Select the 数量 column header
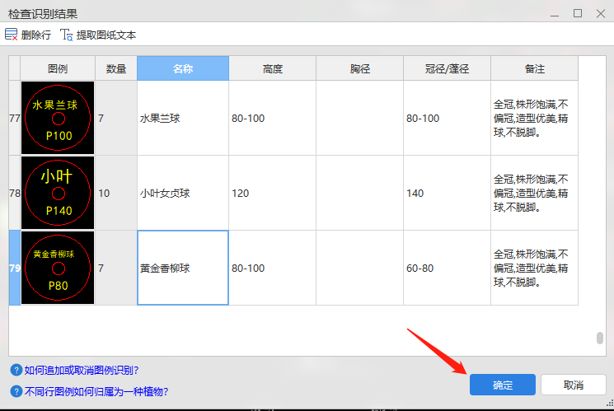Image resolution: width=614 pixels, height=411 pixels. point(116,68)
